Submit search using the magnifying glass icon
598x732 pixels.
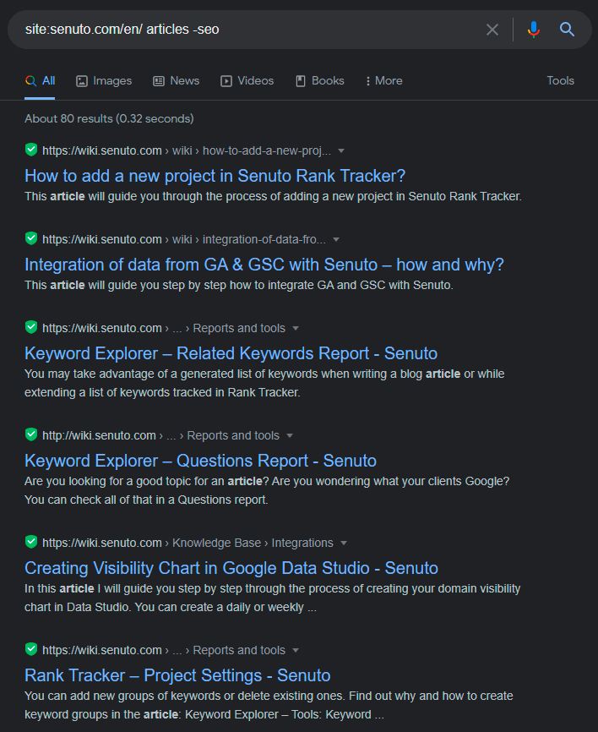pyautogui.click(x=567, y=30)
